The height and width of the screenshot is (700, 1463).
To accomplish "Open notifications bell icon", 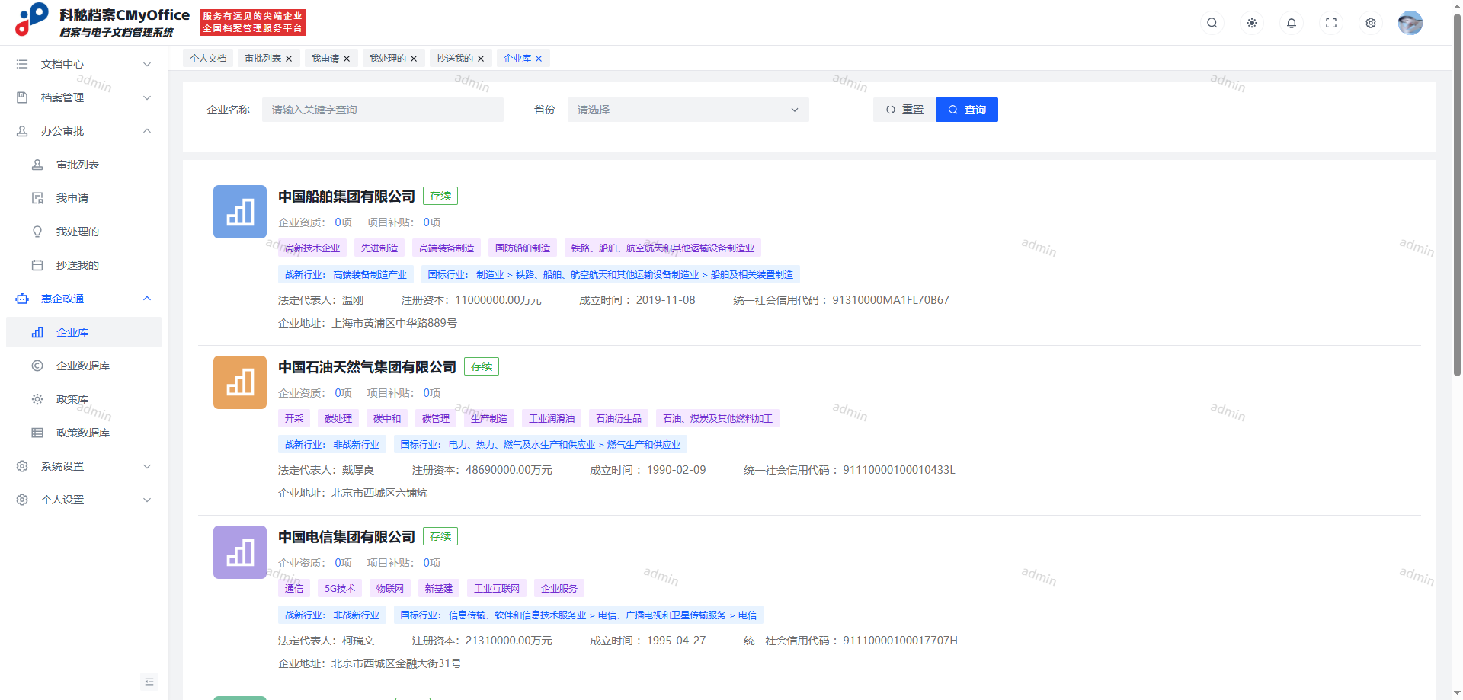I will coord(1291,23).
